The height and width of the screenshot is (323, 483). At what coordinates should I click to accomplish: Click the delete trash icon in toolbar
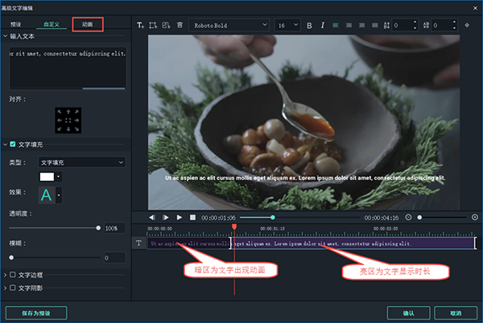point(179,25)
